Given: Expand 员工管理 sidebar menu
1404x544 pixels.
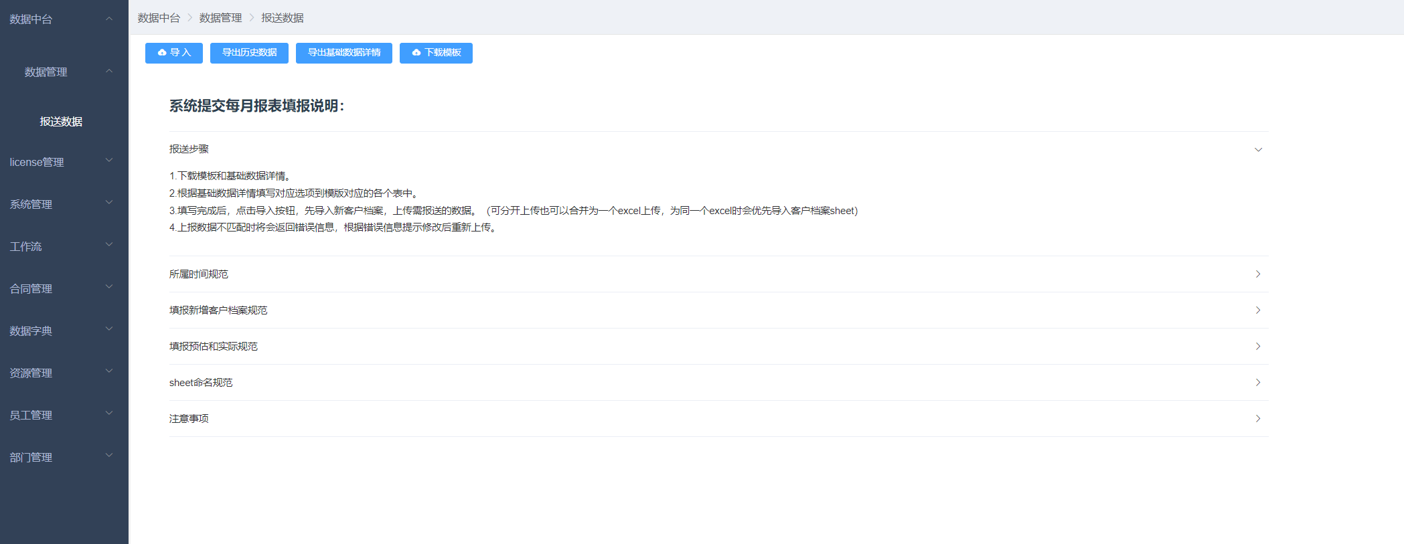Looking at the screenshot, I should coord(64,415).
